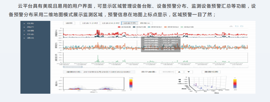The width and height of the screenshot is (270, 102).
Task: Click the green discharge count spike in bottom chart
Action: tap(98, 59)
